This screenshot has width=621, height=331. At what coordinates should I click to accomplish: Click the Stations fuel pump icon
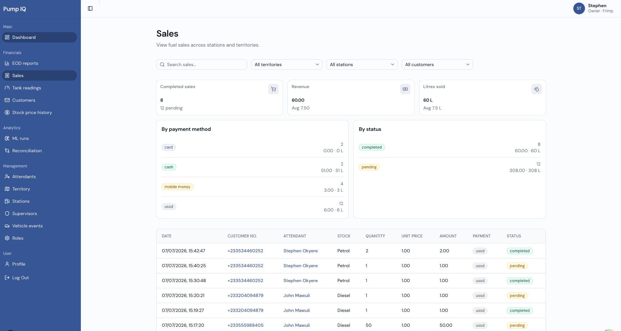[7, 201]
